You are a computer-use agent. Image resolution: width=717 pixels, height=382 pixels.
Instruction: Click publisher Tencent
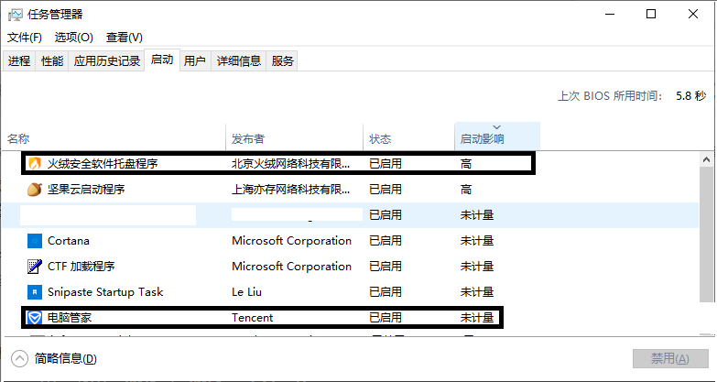pyautogui.click(x=252, y=318)
